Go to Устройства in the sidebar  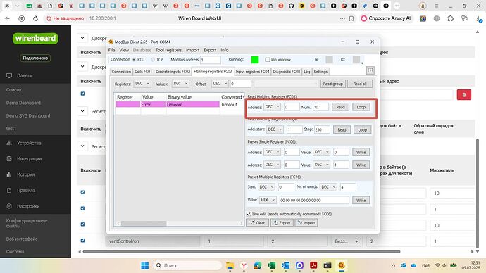[x=29, y=143]
